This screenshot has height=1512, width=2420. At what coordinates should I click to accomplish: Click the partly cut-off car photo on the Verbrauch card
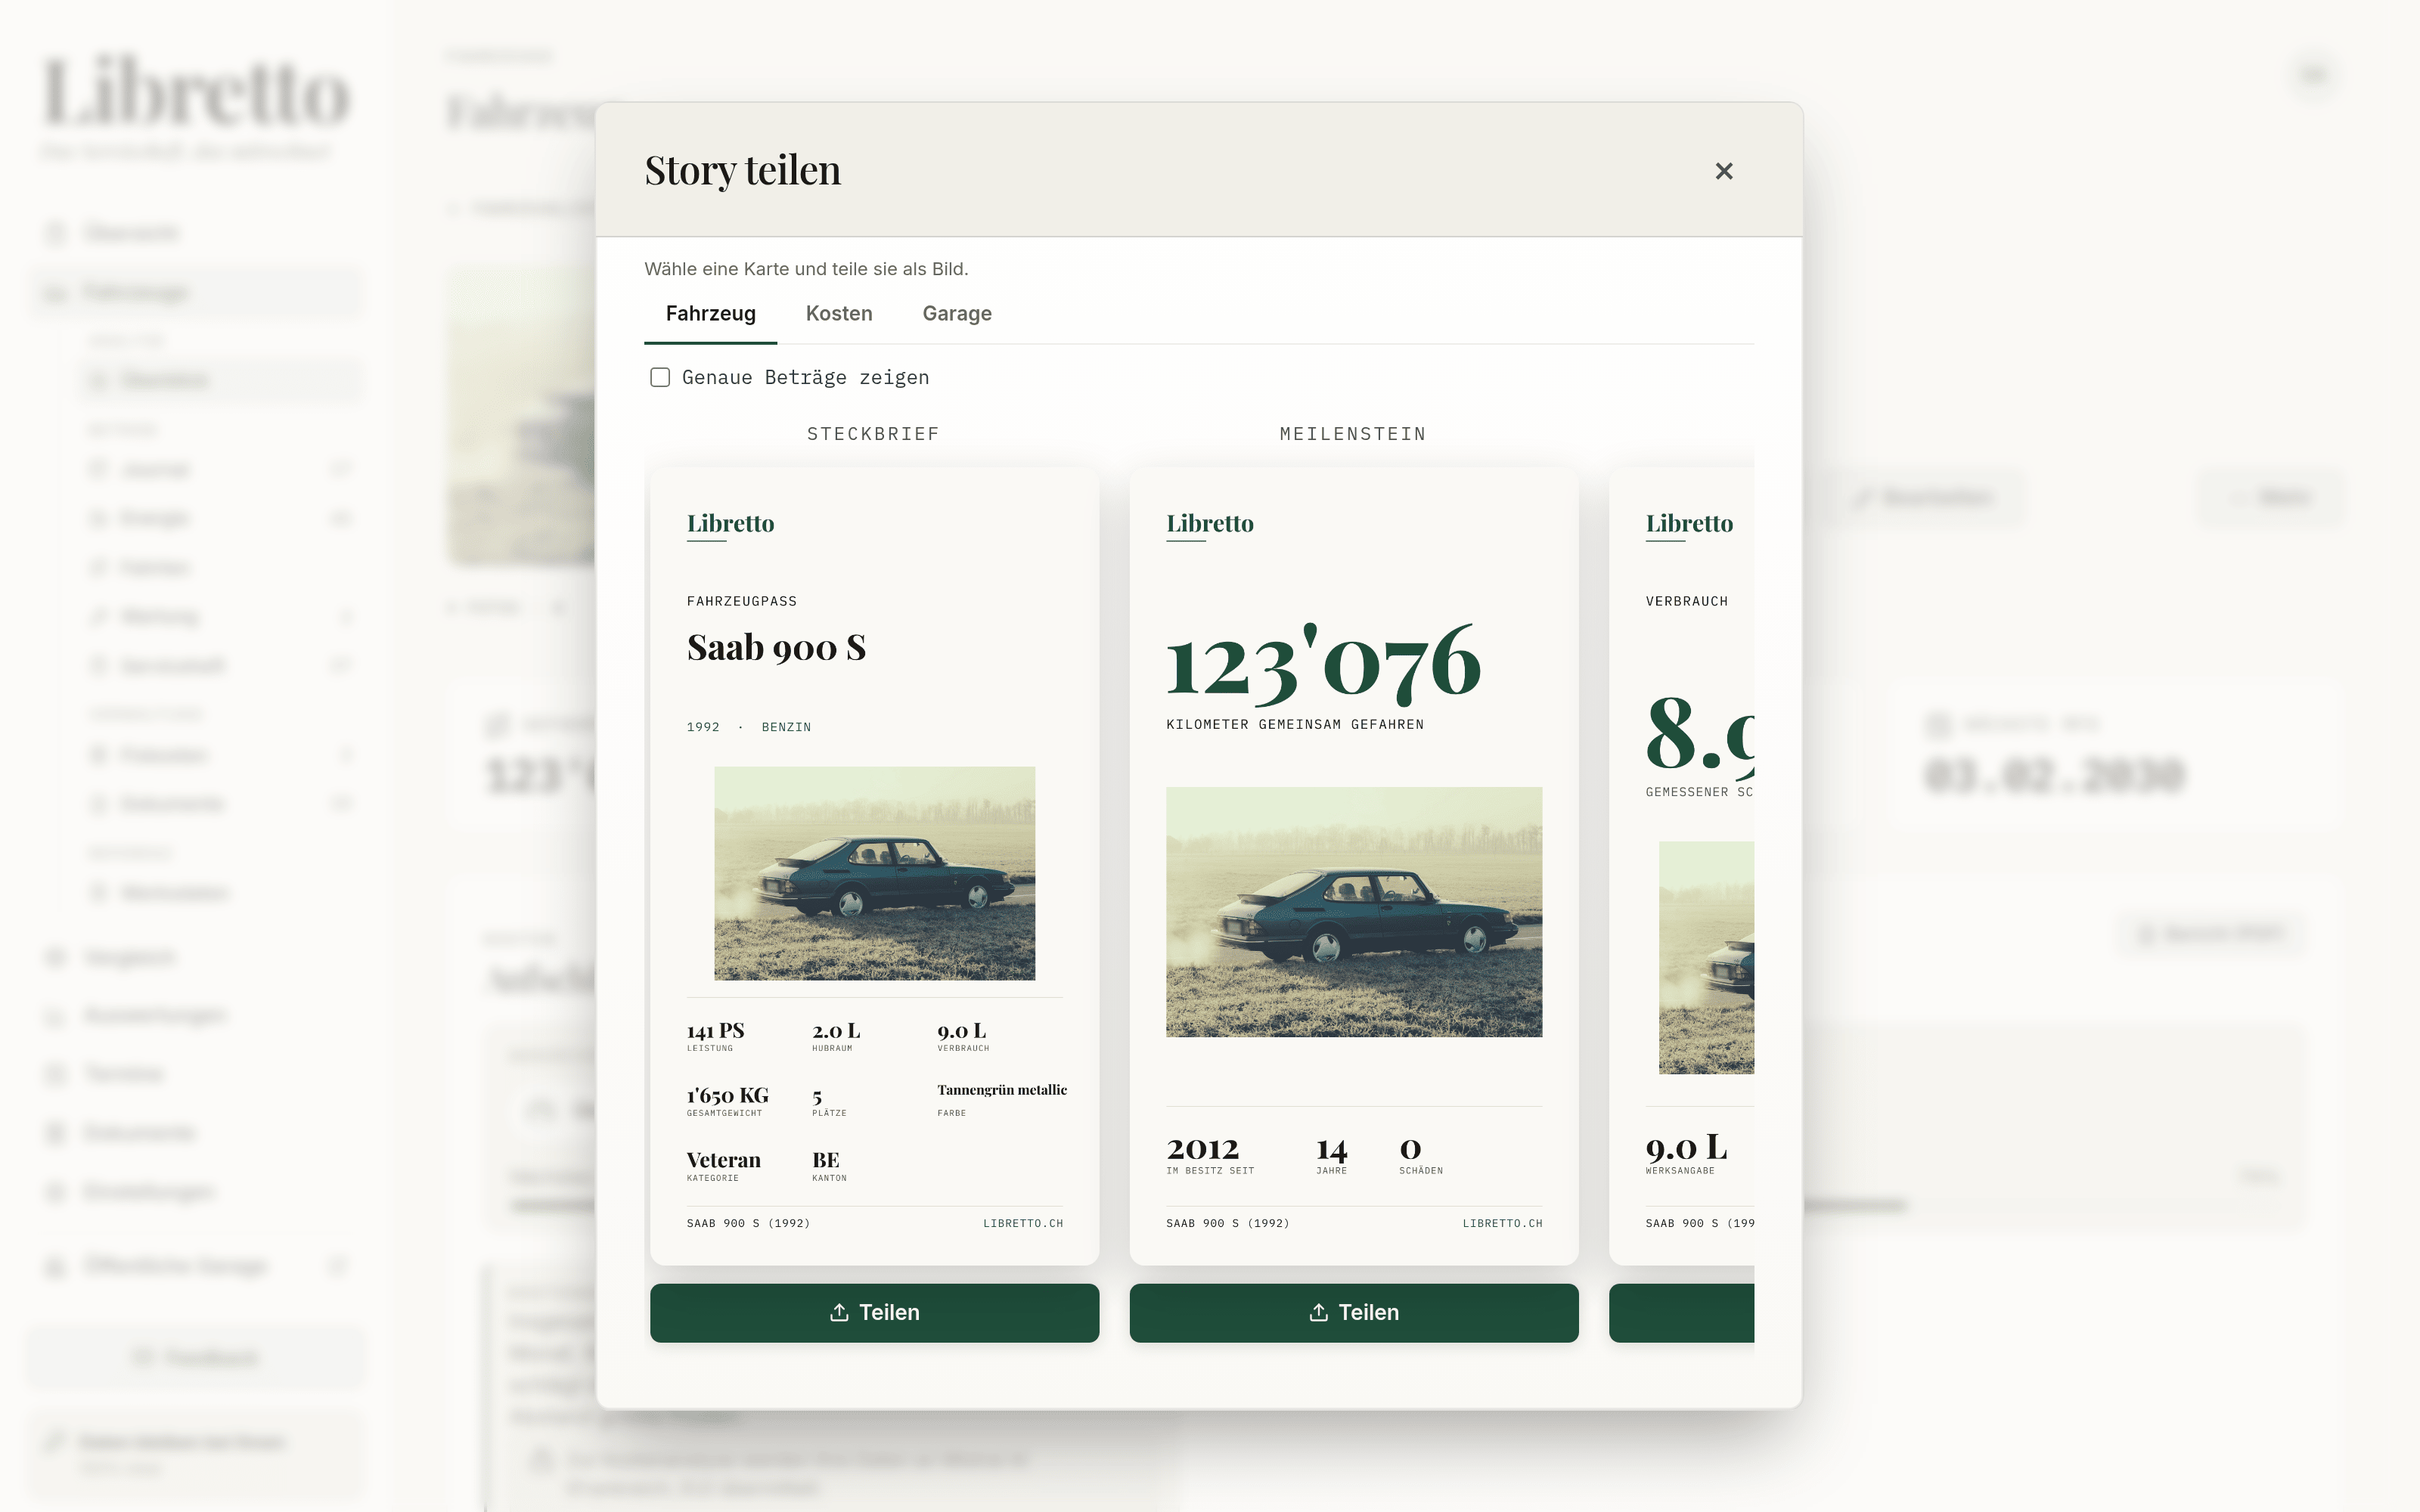1706,958
